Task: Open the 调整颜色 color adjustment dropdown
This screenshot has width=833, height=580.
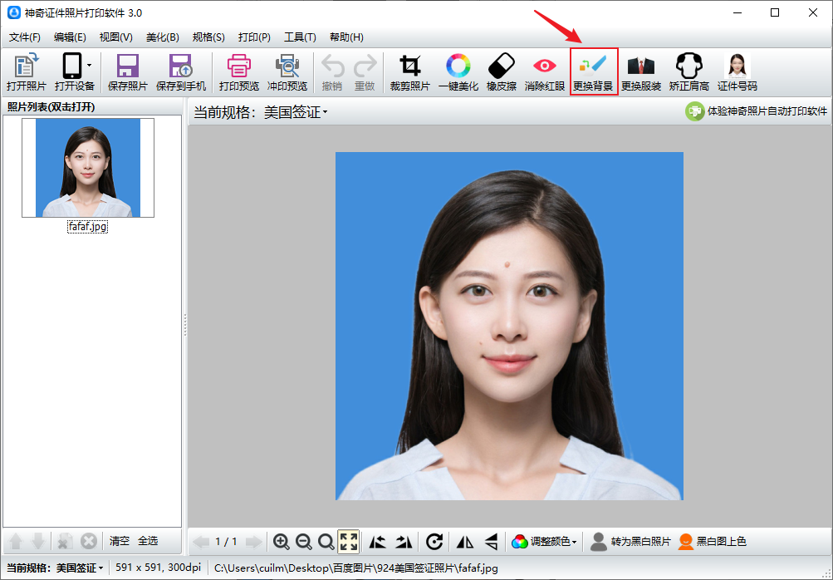Action: tap(545, 542)
